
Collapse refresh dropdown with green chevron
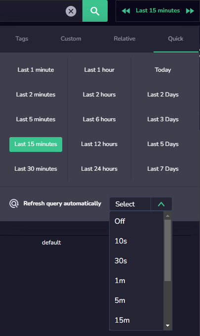(x=161, y=204)
